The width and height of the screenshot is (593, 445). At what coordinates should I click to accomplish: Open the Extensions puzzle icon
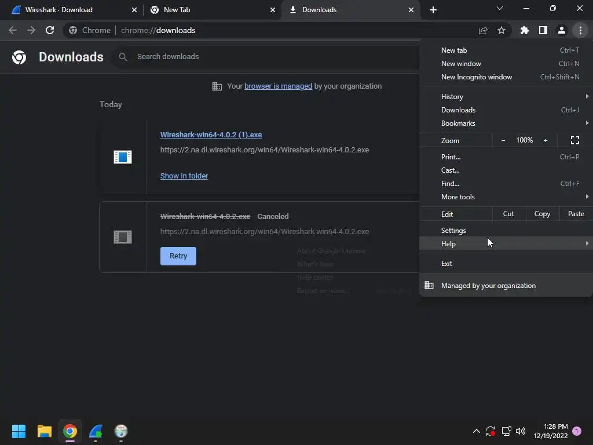coord(525,30)
